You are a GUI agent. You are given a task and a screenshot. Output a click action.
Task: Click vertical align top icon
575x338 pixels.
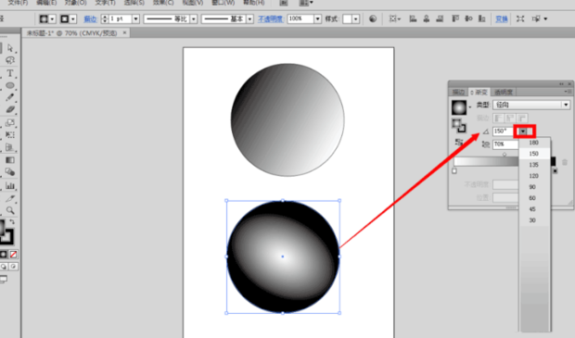tap(455, 19)
